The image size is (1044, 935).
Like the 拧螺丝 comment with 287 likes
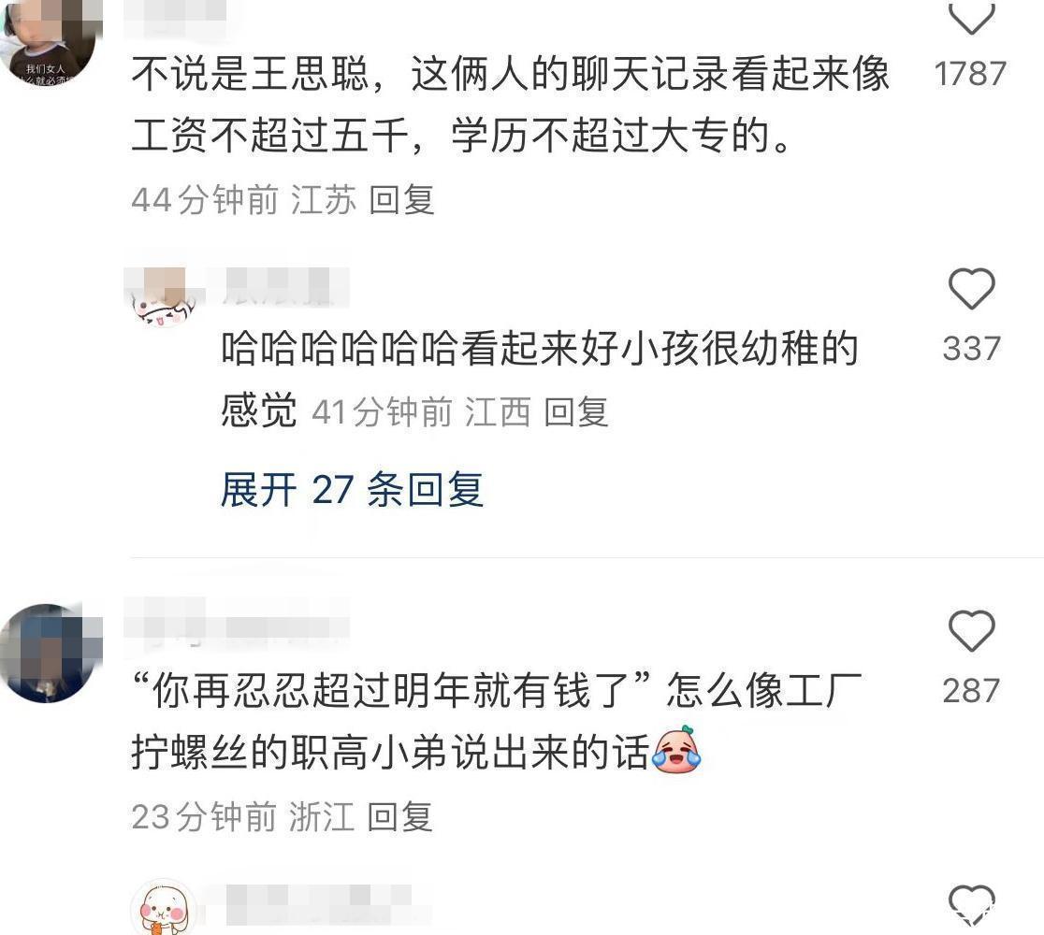pyautogui.click(x=971, y=630)
